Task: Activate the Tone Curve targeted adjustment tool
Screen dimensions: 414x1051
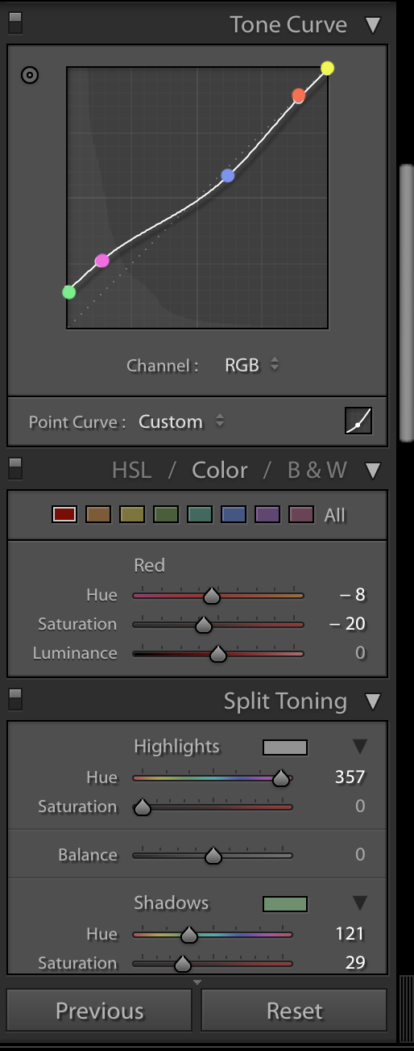Action: point(30,75)
